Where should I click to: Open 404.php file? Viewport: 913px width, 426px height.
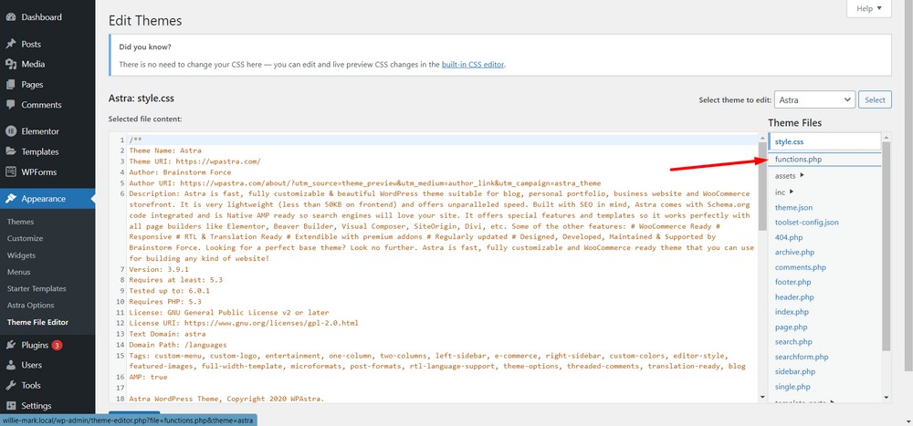(x=789, y=237)
